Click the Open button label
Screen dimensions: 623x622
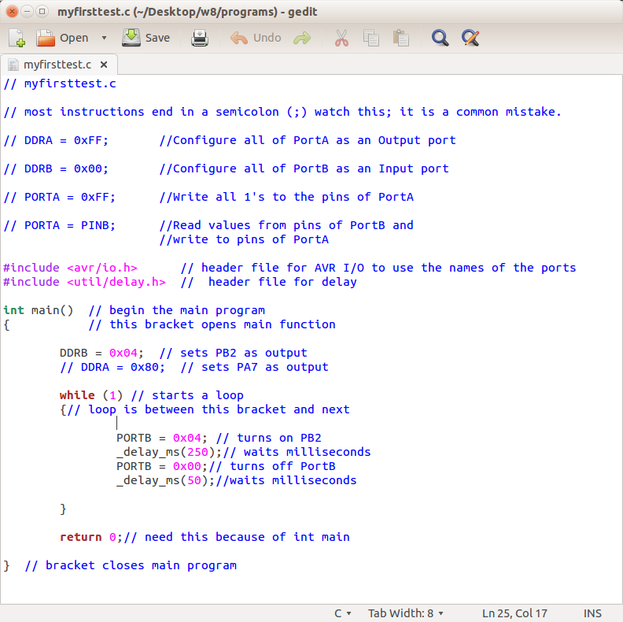74,38
